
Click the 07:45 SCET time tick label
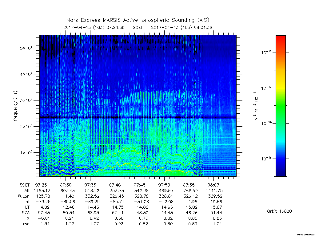pyautogui.click(x=140, y=185)
